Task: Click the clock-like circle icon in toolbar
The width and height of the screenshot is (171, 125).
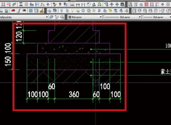Action: [89, 4]
